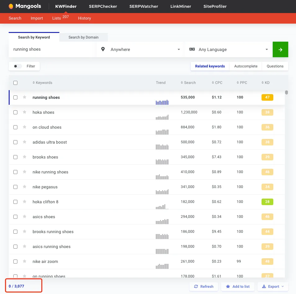The width and height of the screenshot is (296, 294).
Task: Check the asics shoes row checkbox
Action: tap(15, 217)
